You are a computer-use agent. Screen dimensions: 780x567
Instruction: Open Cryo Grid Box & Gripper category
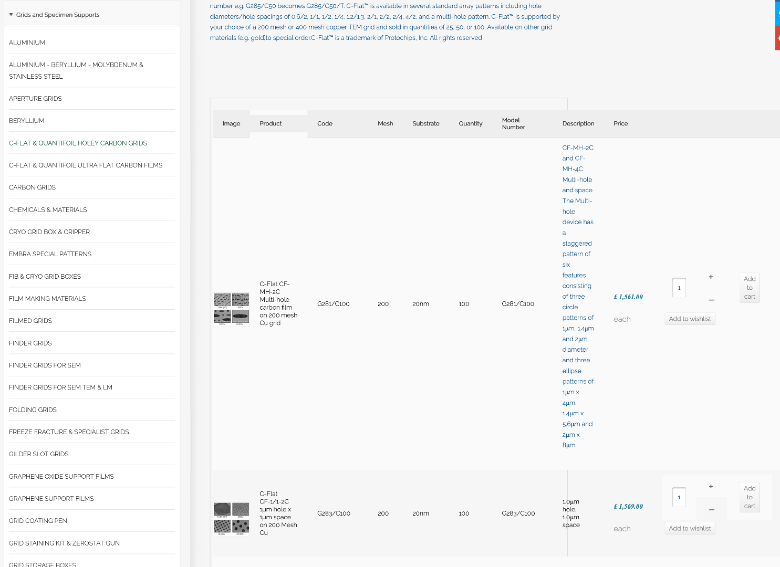coord(49,232)
